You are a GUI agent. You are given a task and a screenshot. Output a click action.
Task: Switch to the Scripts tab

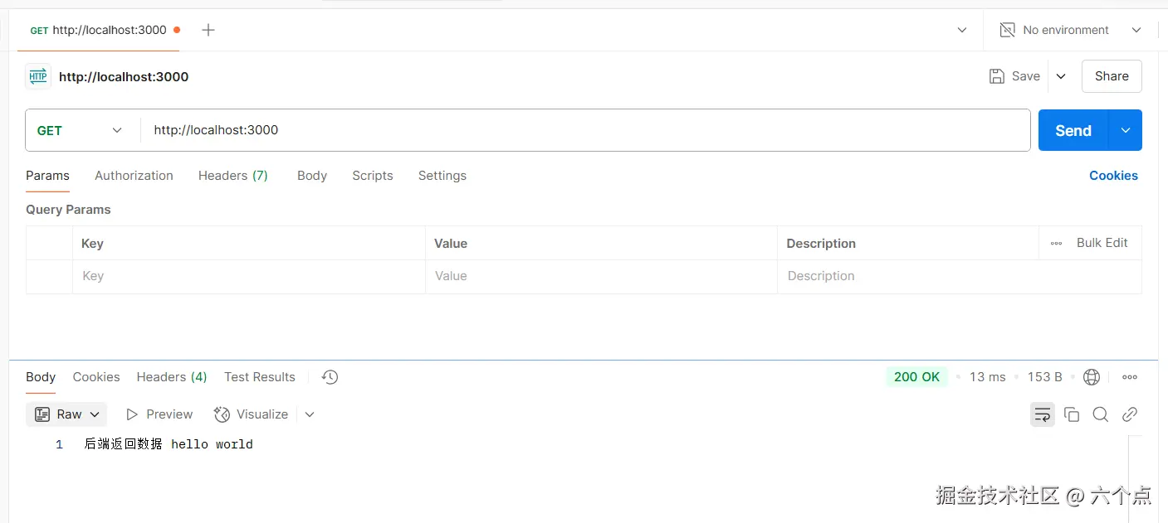click(x=373, y=176)
